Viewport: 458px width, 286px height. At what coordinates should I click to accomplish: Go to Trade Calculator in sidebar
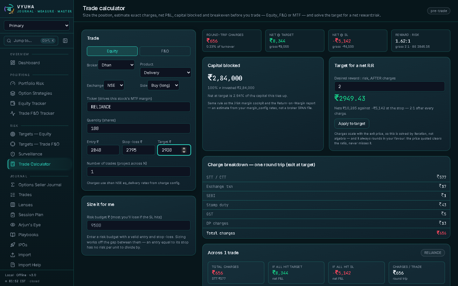pos(39,164)
